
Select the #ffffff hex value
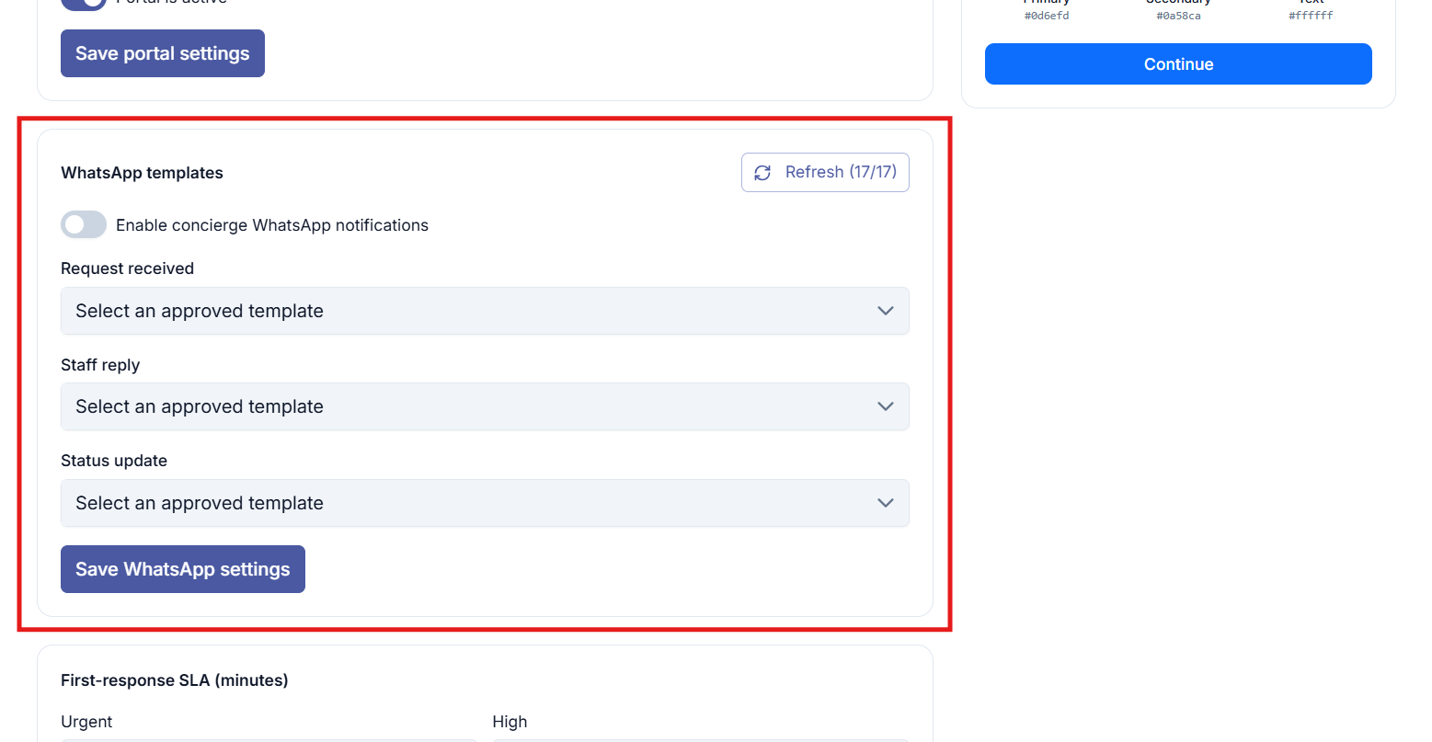tap(1311, 16)
